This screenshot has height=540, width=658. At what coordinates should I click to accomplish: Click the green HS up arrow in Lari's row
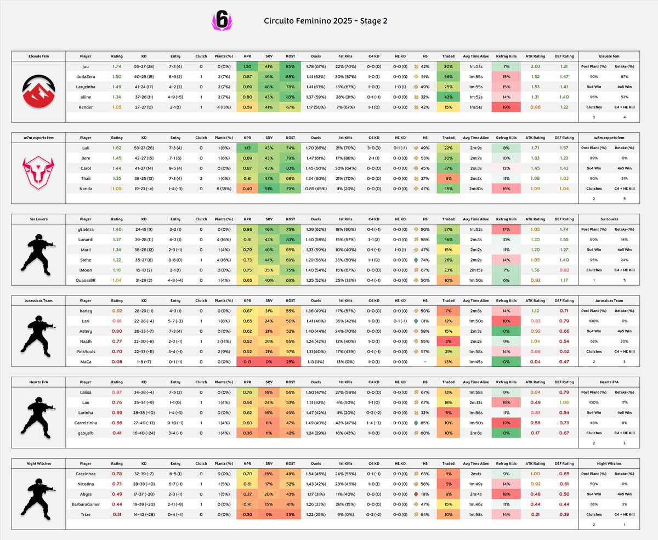(417, 321)
